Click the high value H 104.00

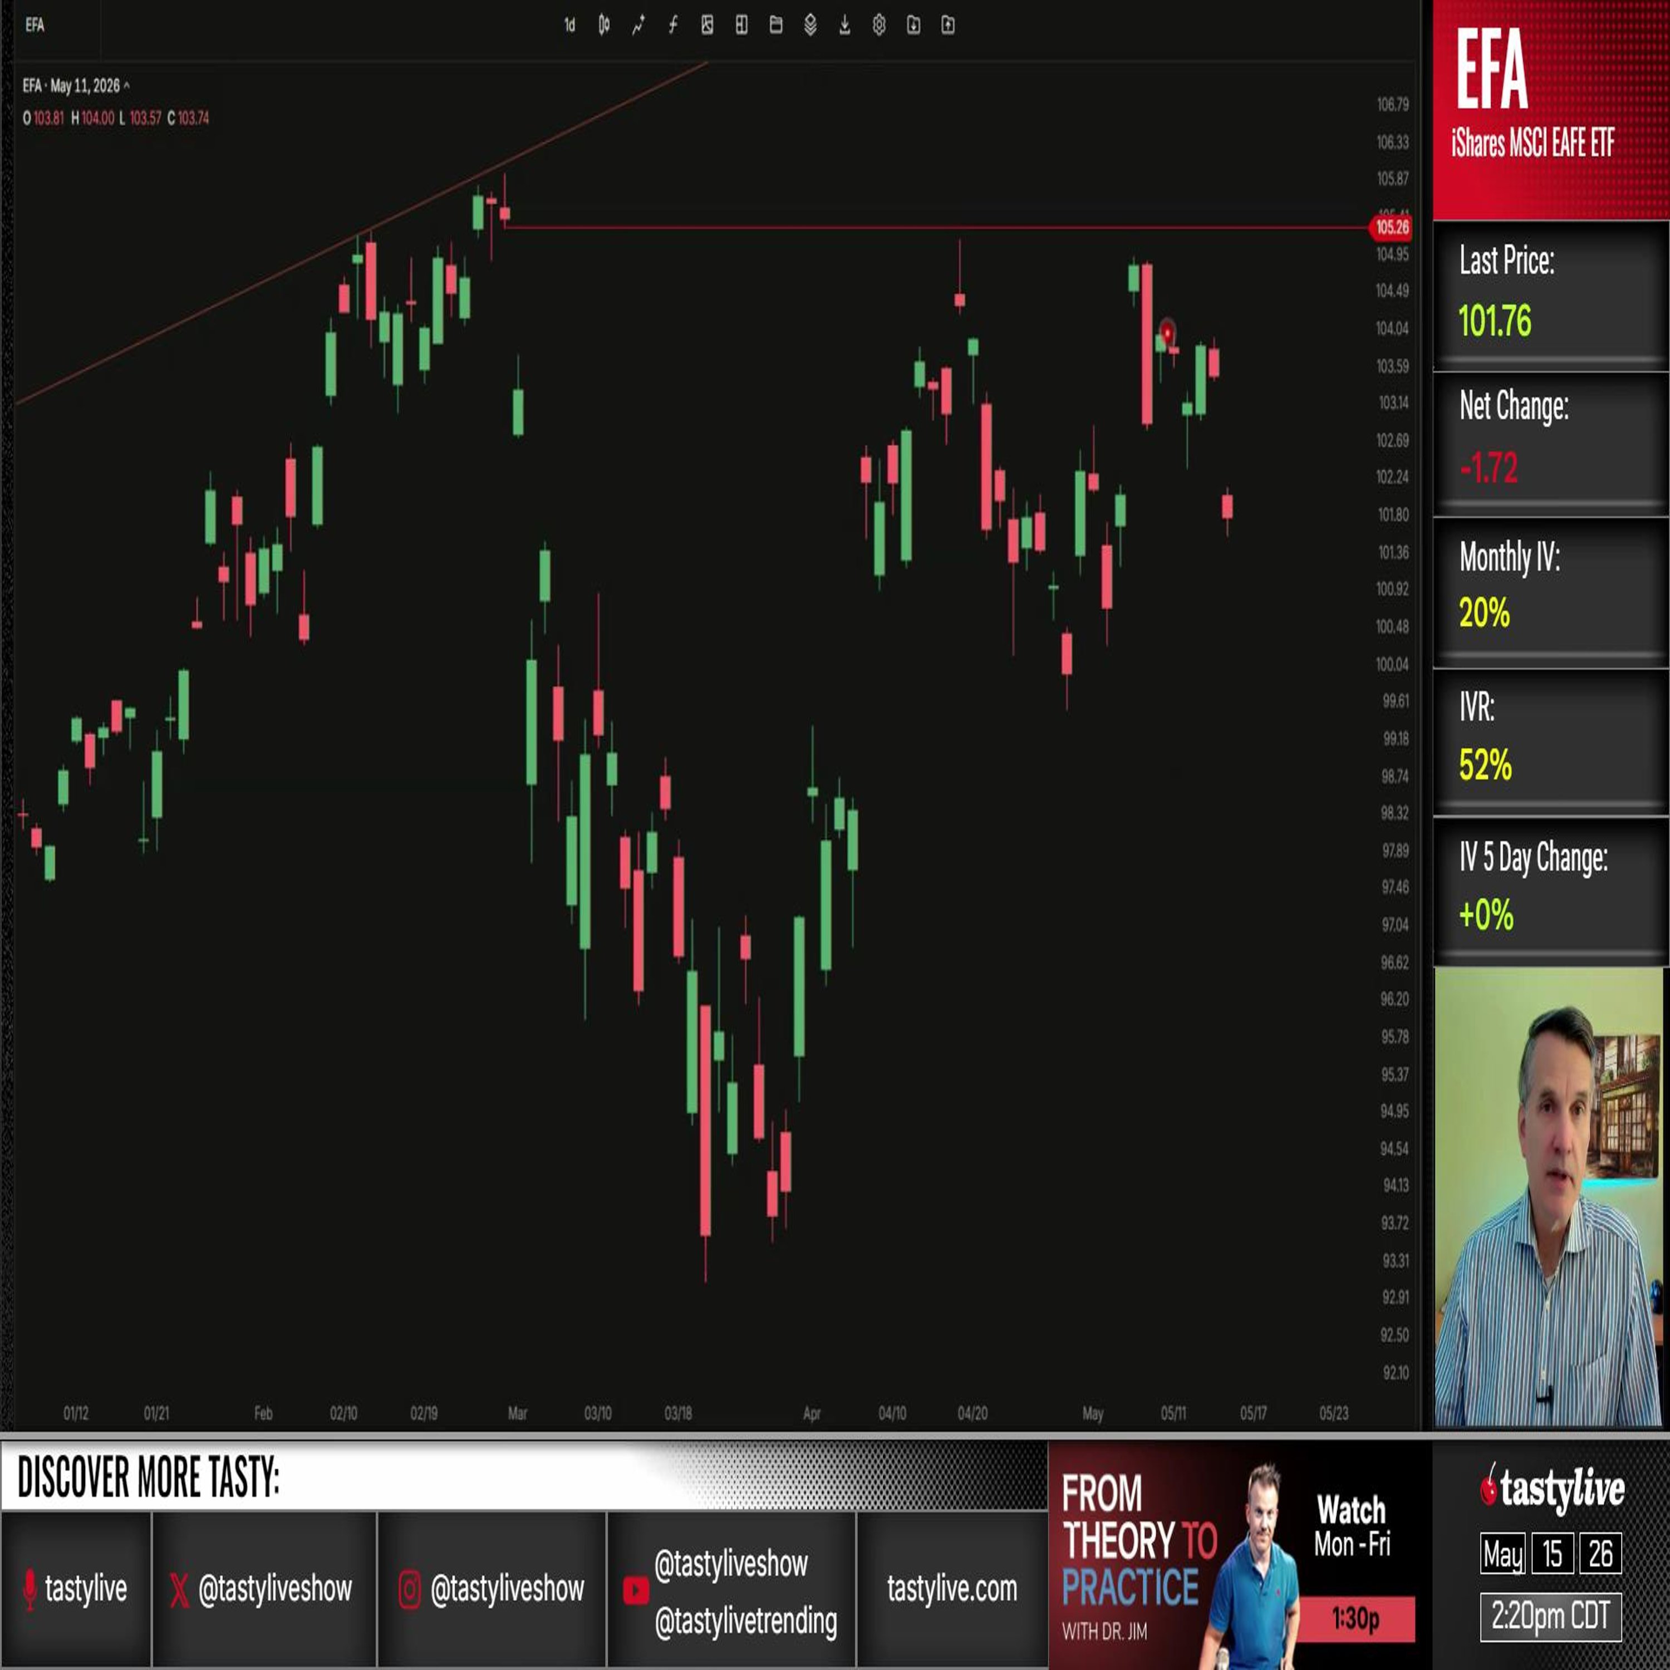point(92,117)
